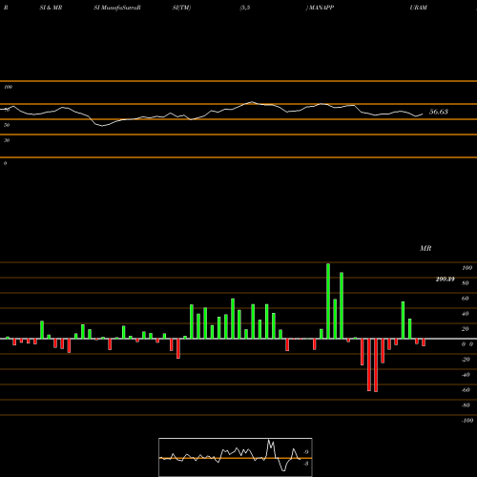
Task: Click the '(5,5' parameter header text
Action: click(245, 8)
